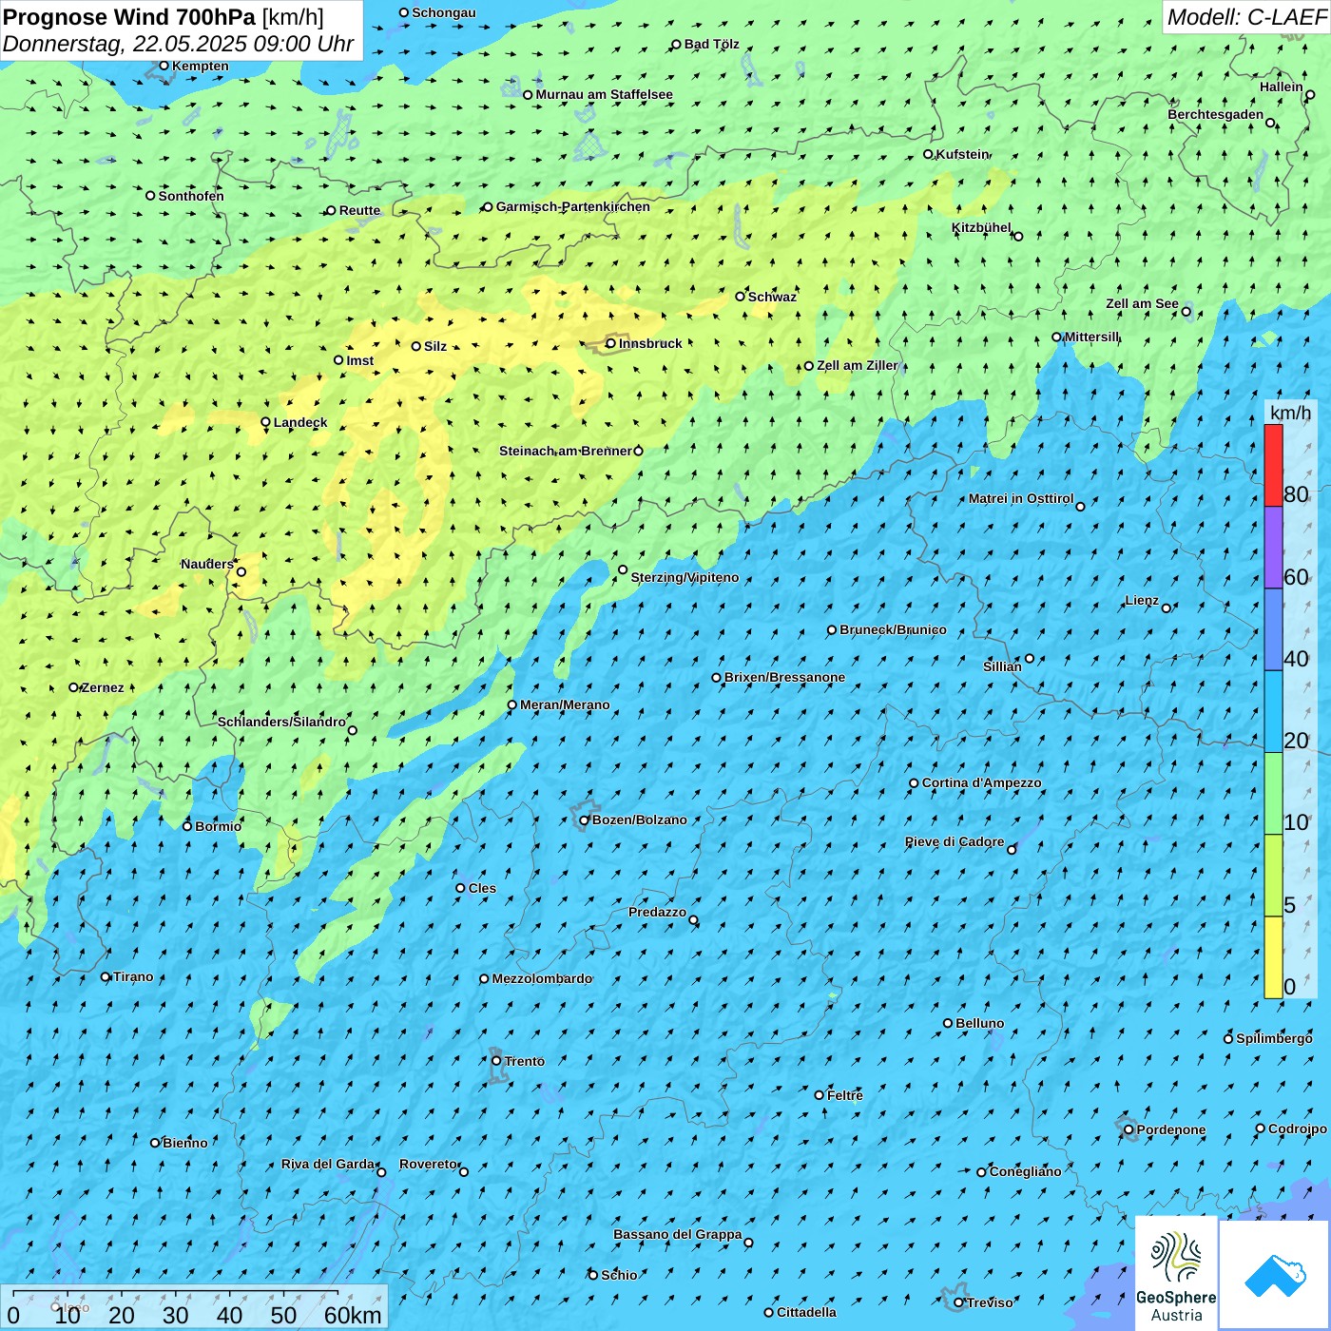
Task: Click the 'Cortina d'Ampezzo' label
Action: [x=981, y=782]
